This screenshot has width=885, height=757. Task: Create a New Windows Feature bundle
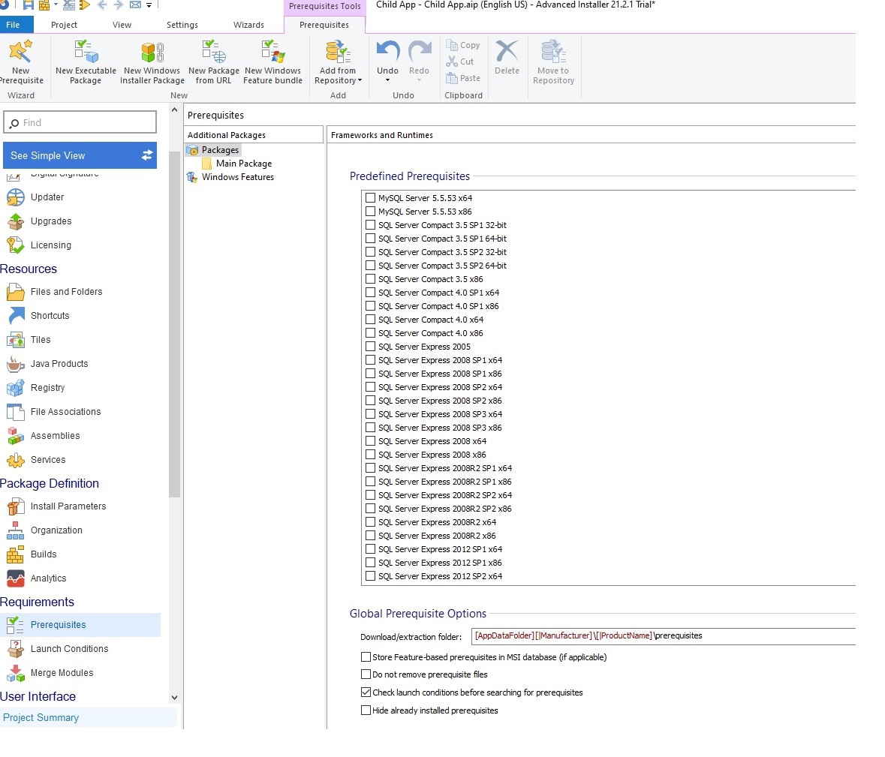(272, 62)
